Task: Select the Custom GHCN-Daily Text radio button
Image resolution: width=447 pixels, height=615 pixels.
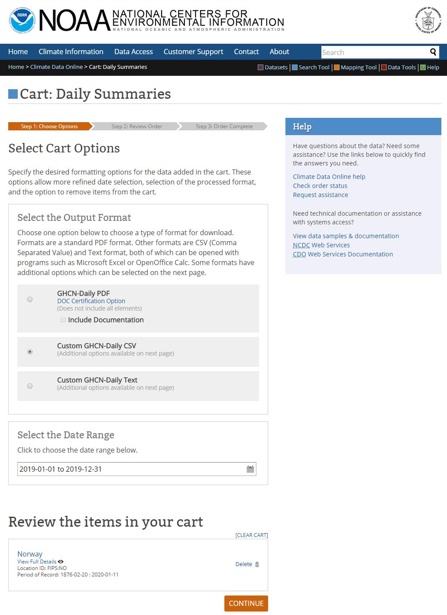Action: click(x=30, y=386)
